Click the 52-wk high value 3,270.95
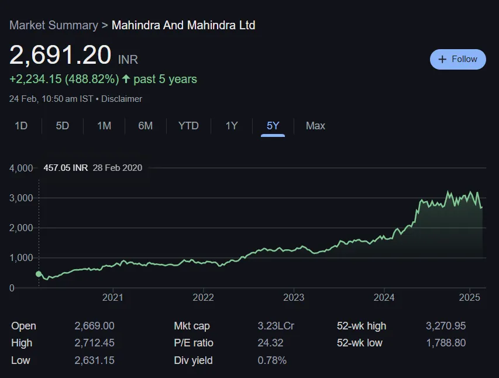Image resolution: width=499 pixels, height=378 pixels. pyautogui.click(x=446, y=326)
